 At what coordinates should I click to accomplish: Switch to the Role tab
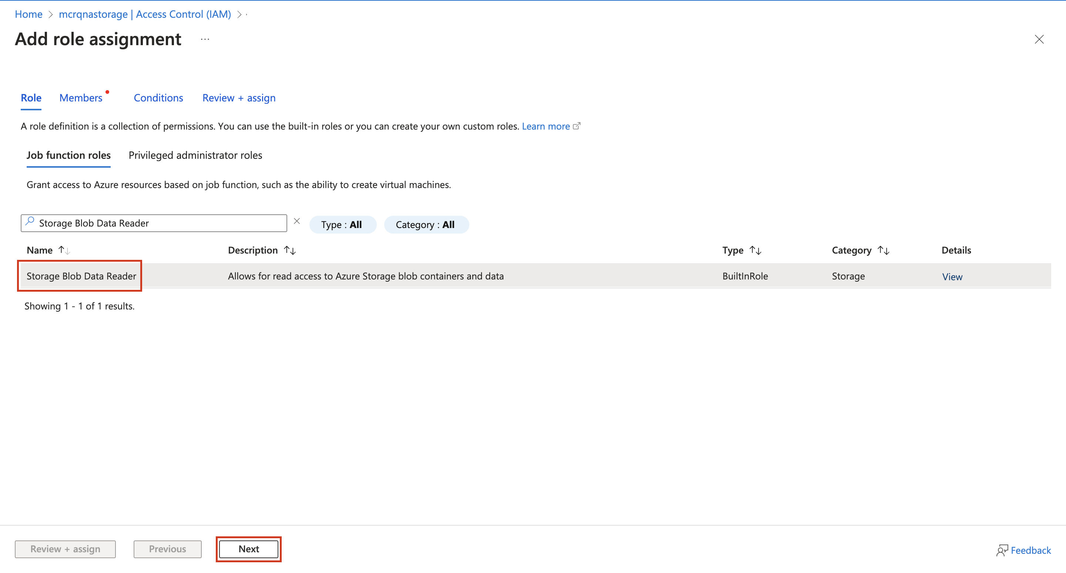tap(31, 98)
